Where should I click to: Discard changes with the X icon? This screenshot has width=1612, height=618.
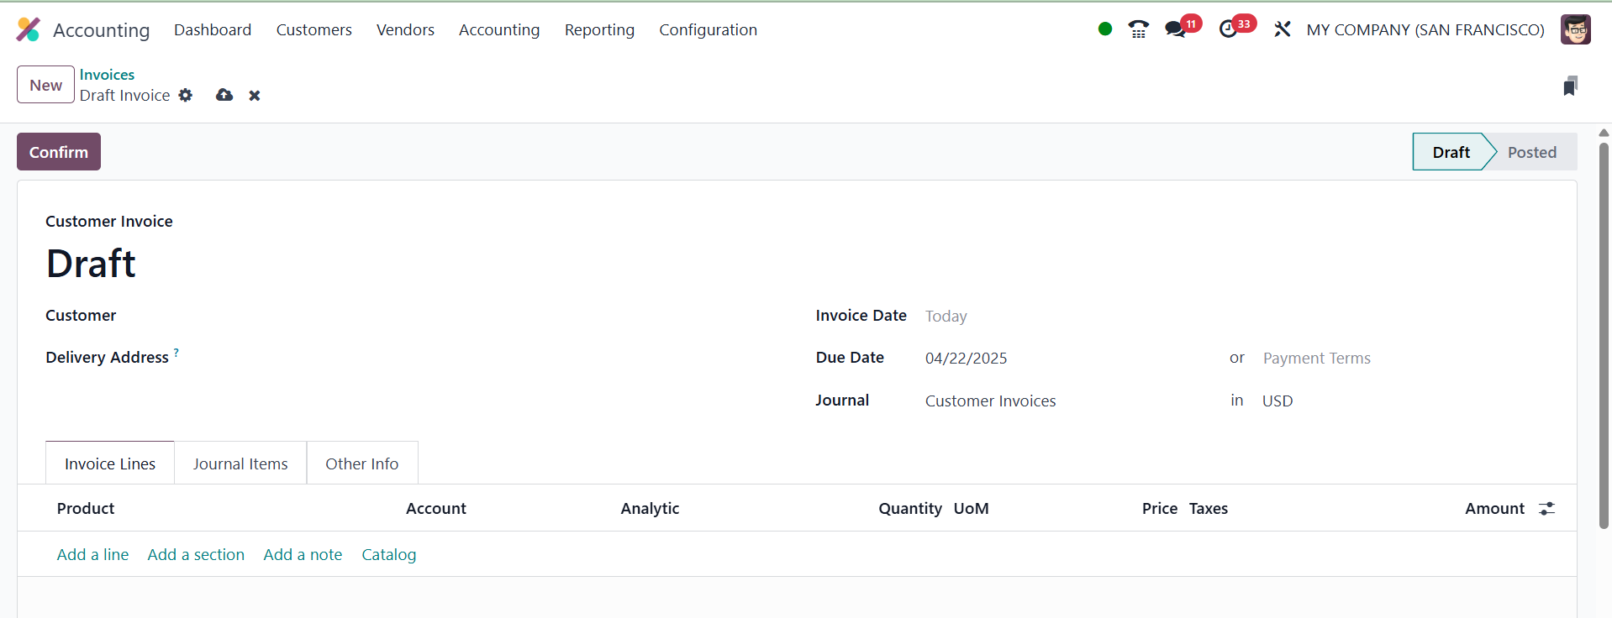pyautogui.click(x=255, y=96)
